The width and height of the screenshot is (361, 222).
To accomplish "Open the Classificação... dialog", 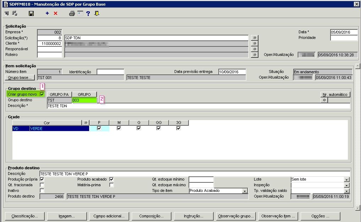I will point(24,216).
